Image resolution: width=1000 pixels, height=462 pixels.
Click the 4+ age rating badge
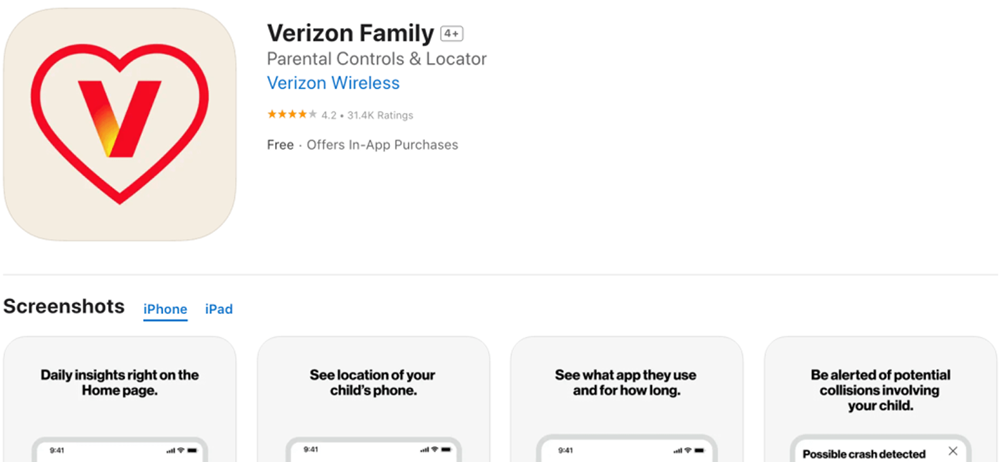pos(451,34)
